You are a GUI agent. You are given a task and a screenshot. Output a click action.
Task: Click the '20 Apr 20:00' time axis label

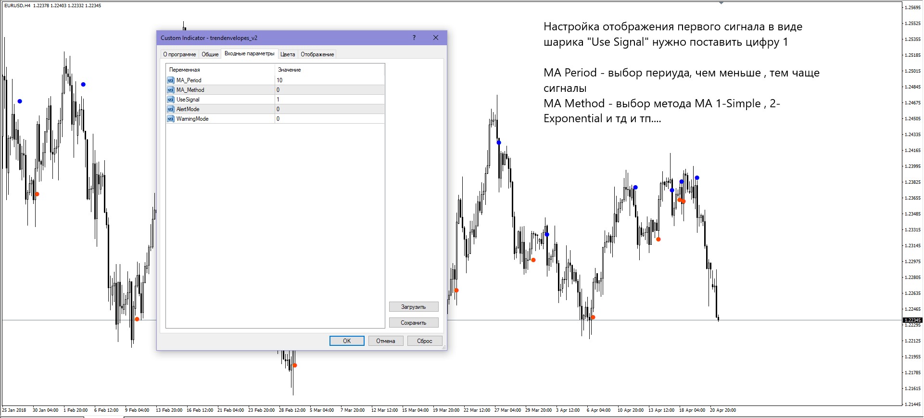pos(723,410)
